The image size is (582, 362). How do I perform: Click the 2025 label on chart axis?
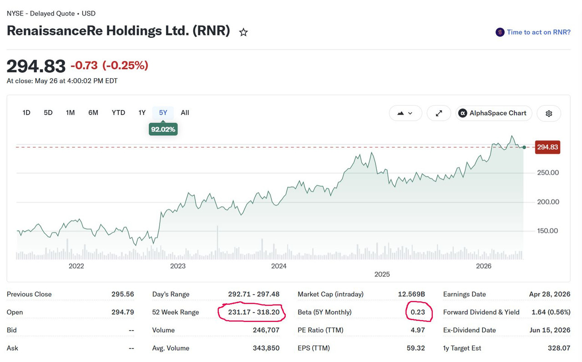click(382, 274)
